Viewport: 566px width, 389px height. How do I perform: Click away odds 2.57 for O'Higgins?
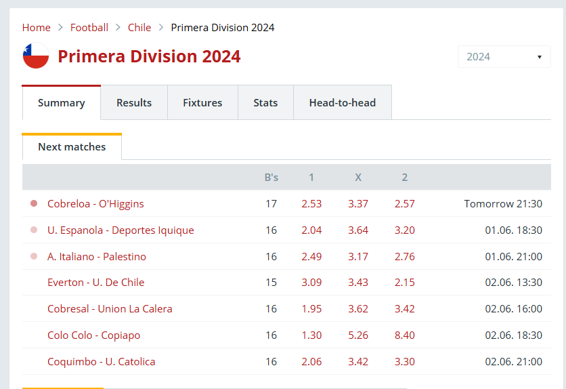pyautogui.click(x=405, y=204)
